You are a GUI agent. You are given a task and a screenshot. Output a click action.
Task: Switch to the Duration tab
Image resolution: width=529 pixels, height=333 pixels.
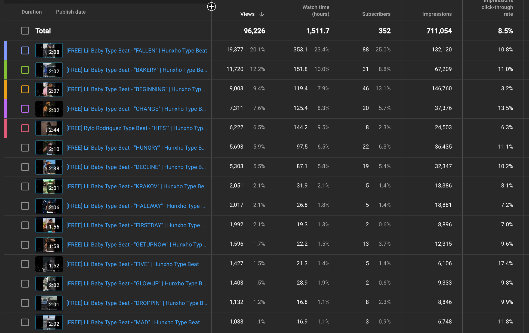(x=32, y=12)
